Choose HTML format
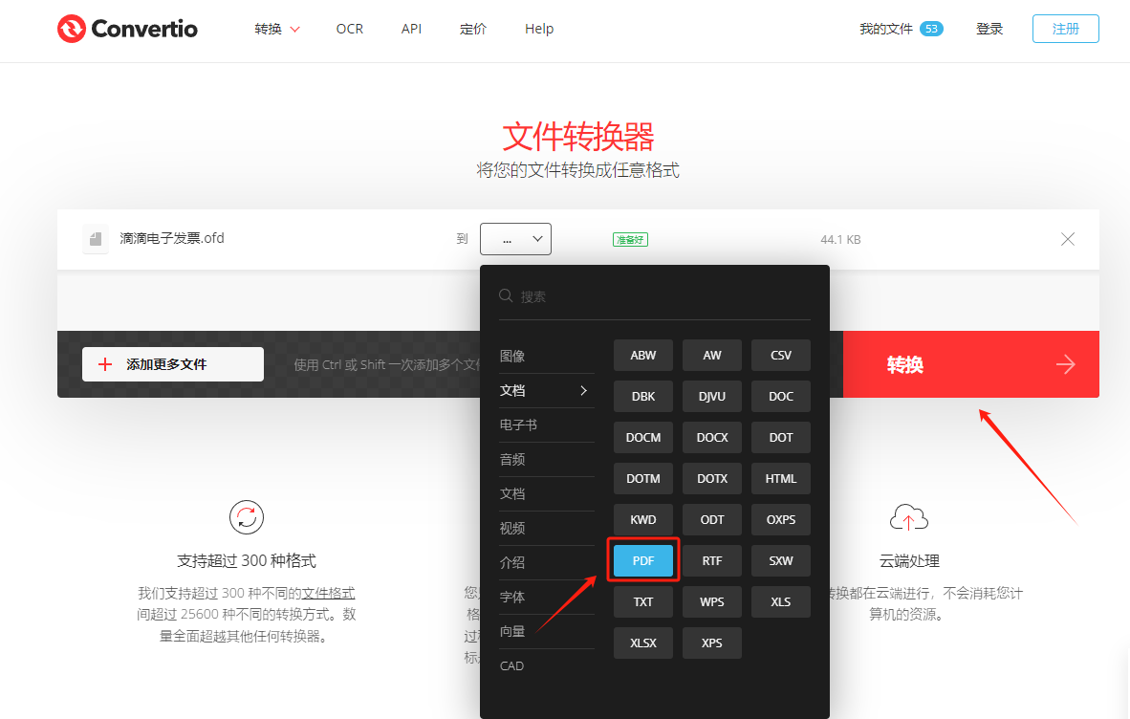 click(x=780, y=478)
